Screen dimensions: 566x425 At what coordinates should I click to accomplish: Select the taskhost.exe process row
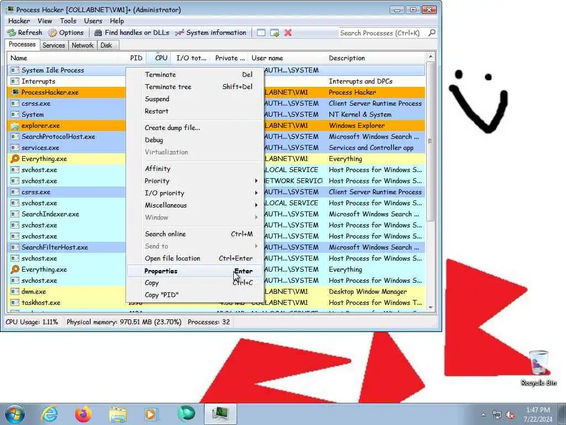67,303
